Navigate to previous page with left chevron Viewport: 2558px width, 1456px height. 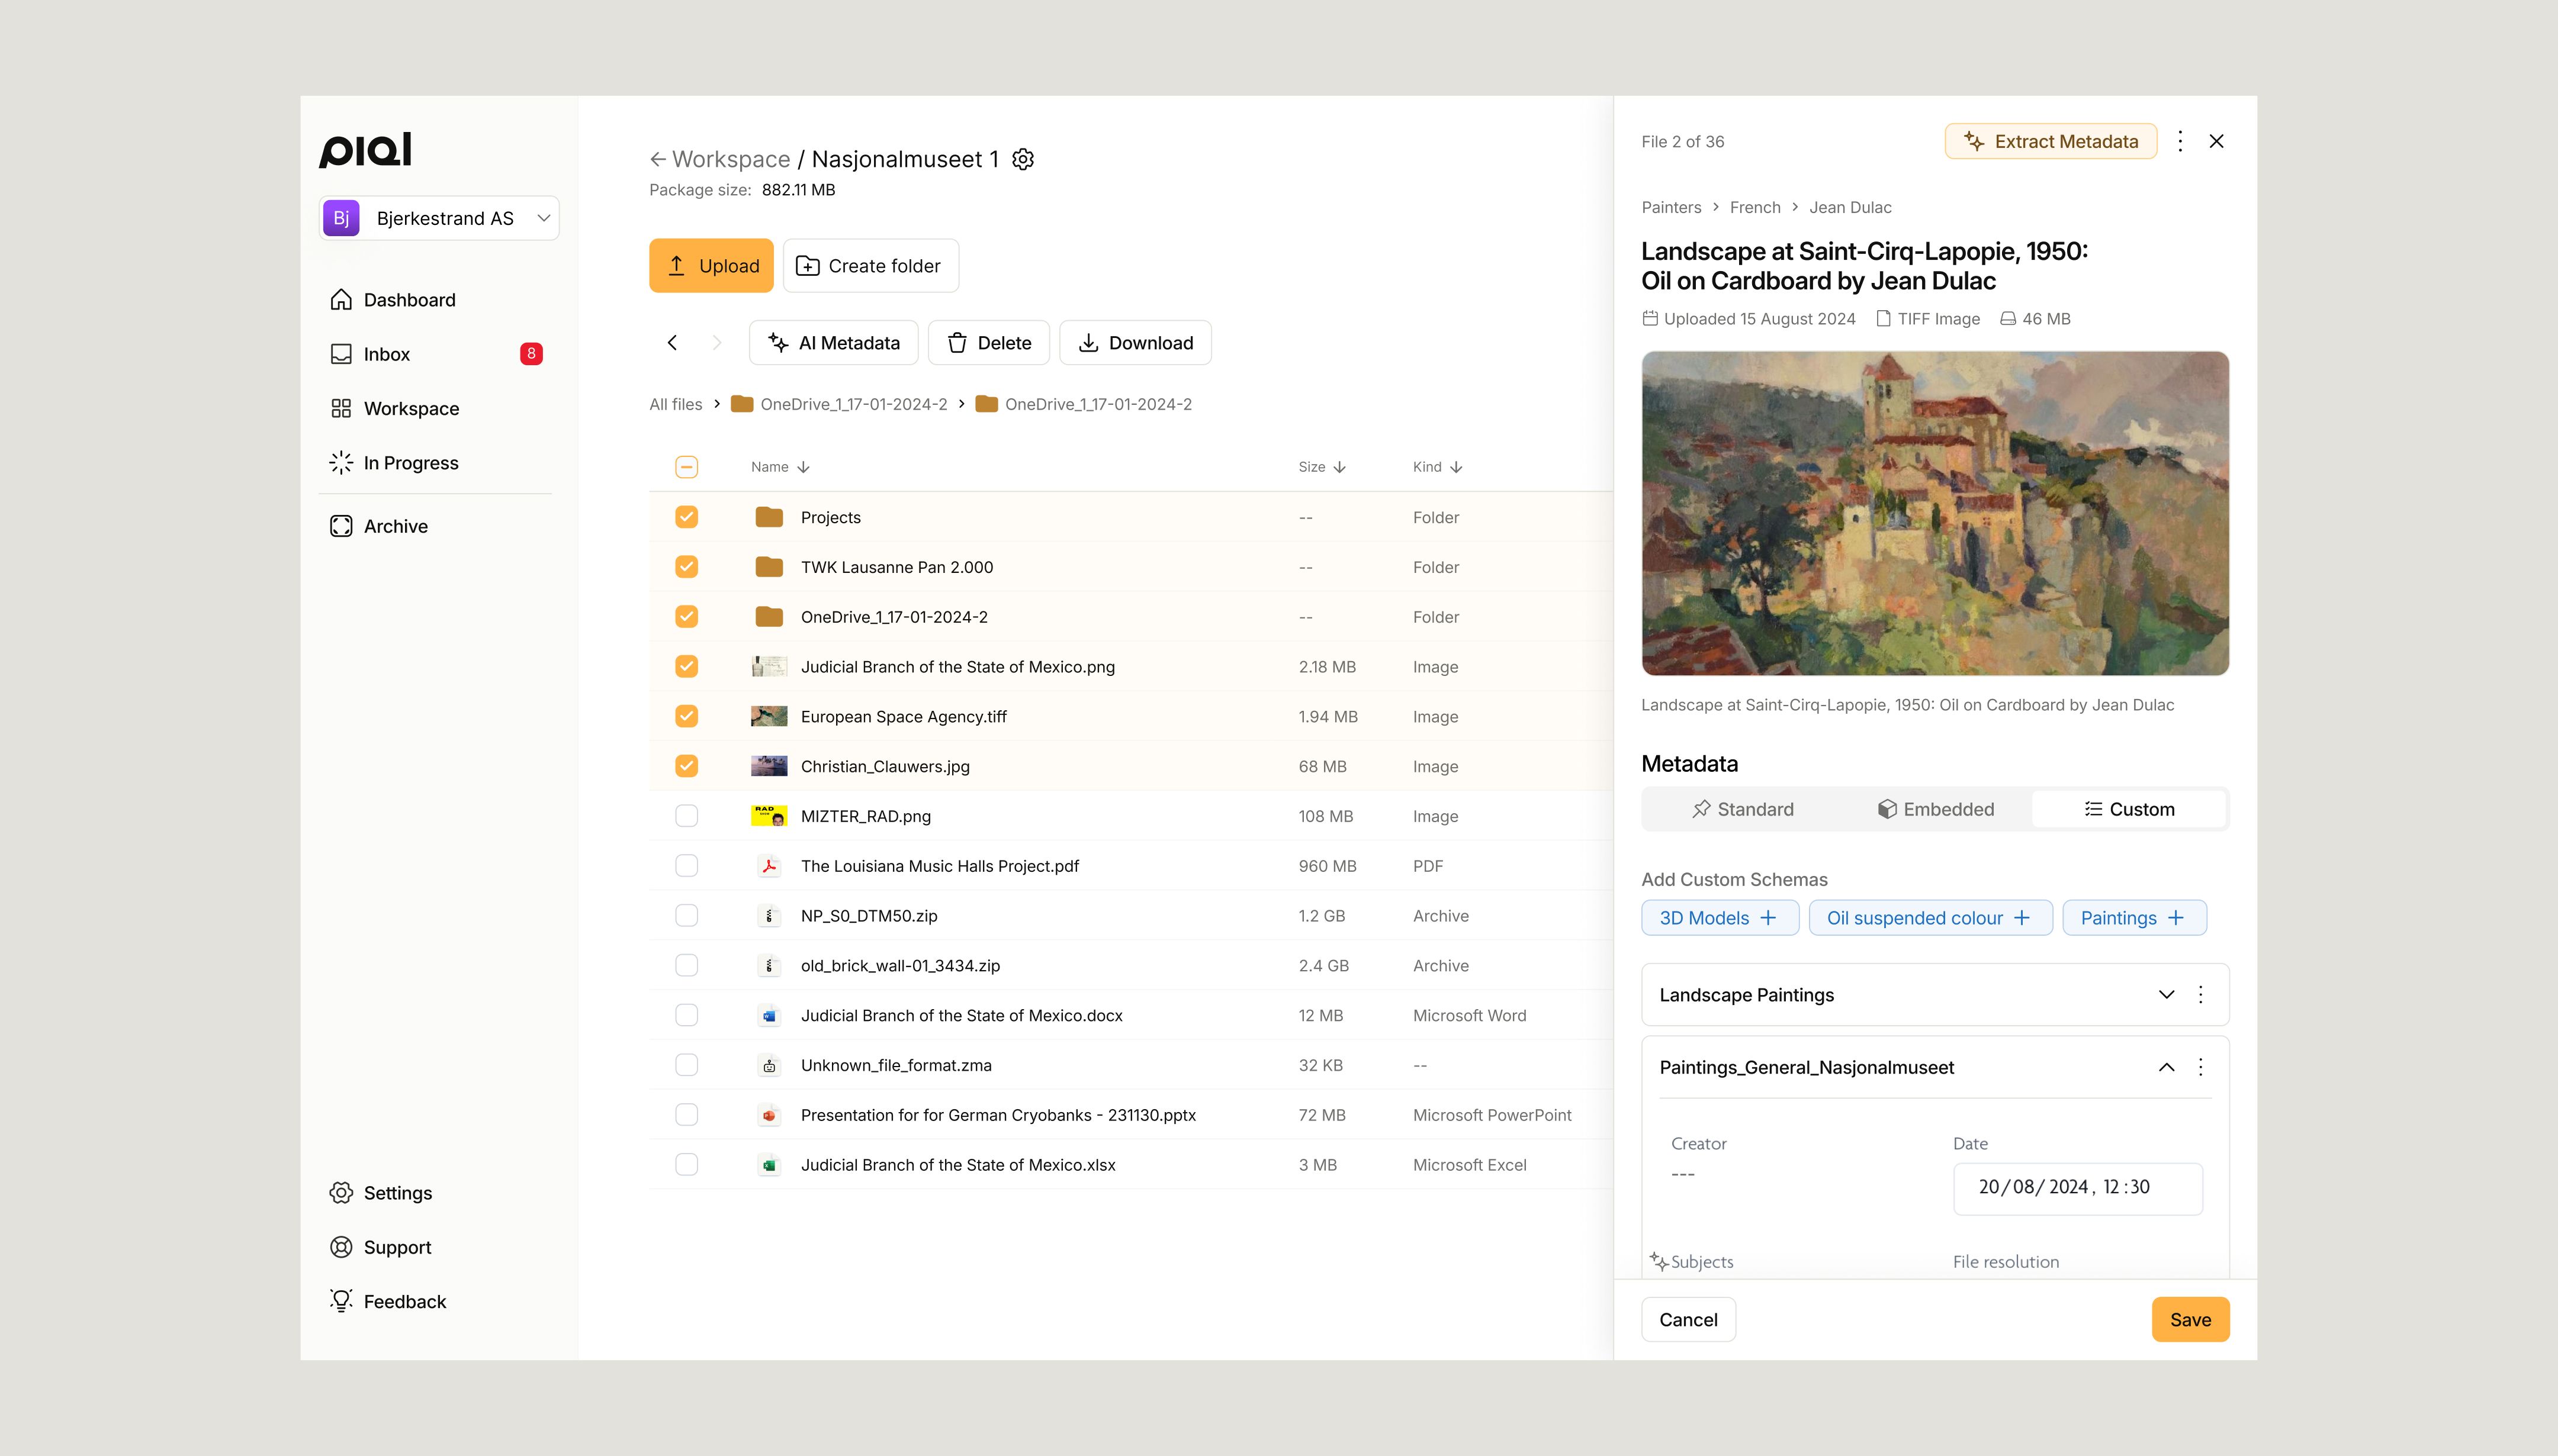tap(672, 343)
